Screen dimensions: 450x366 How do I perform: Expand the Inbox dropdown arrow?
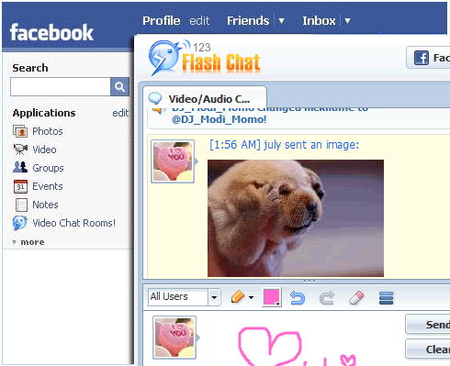click(x=347, y=21)
